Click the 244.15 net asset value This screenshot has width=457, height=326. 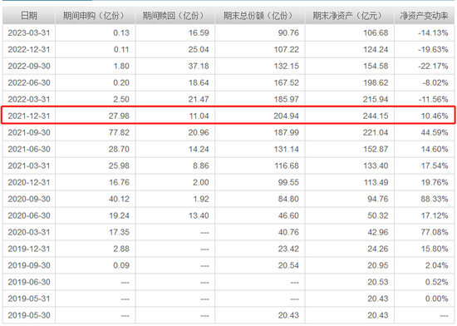[x=376, y=116]
